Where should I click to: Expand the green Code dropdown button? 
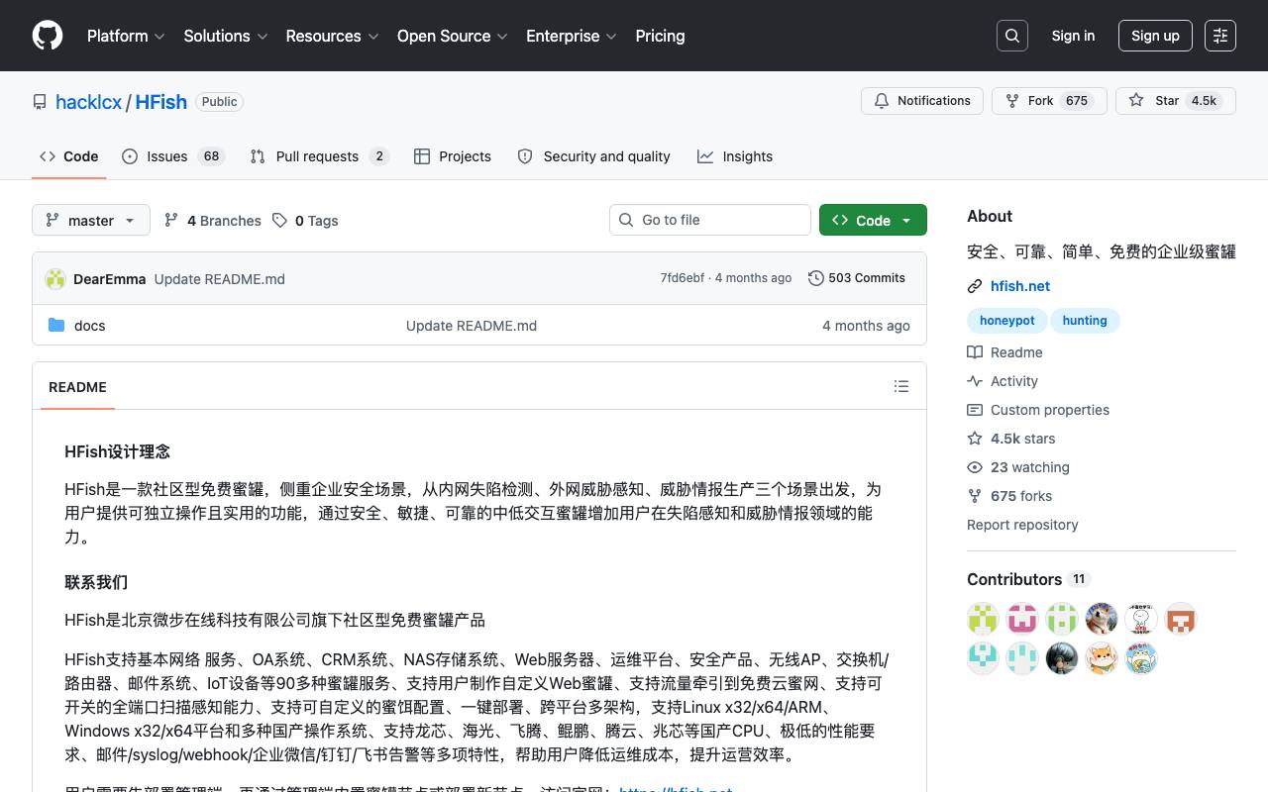coord(873,220)
